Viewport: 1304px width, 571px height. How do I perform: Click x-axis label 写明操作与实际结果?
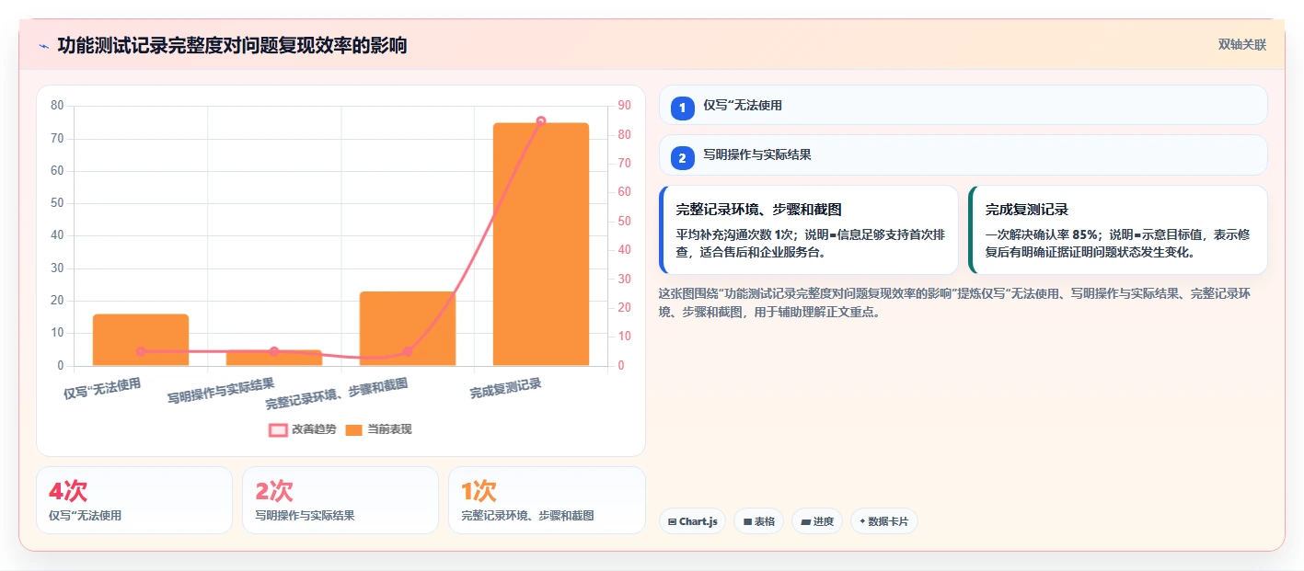221,392
